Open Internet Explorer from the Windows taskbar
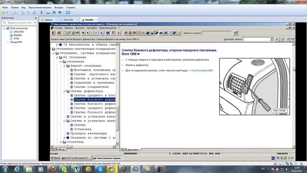The height and width of the screenshot is (173, 307). coord(17,169)
